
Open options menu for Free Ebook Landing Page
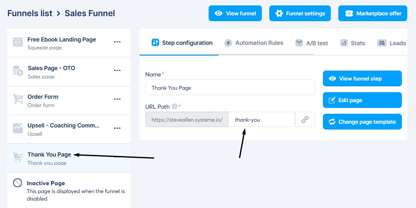coord(117,42)
